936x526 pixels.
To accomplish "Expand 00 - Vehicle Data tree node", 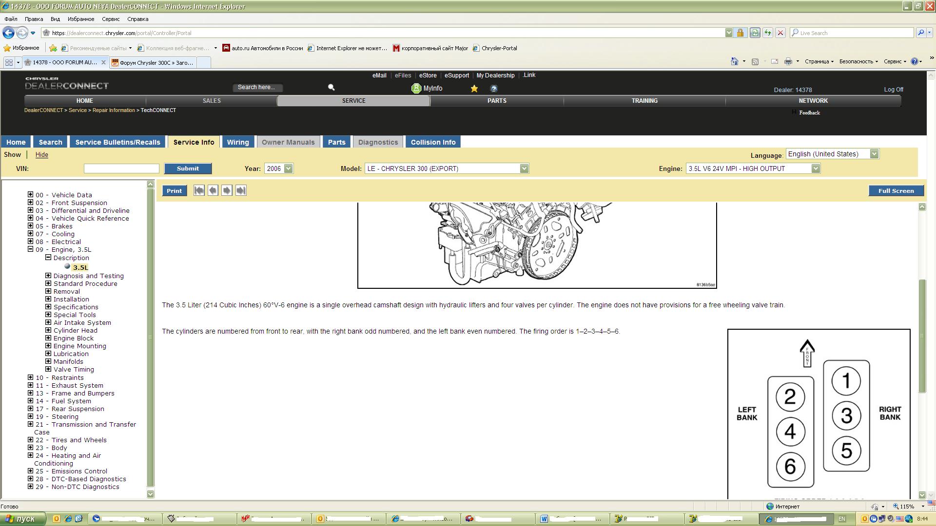I will (30, 194).
